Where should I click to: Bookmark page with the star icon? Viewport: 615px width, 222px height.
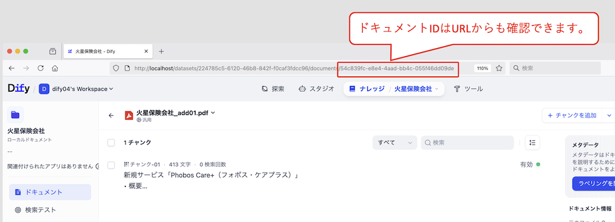coord(499,68)
